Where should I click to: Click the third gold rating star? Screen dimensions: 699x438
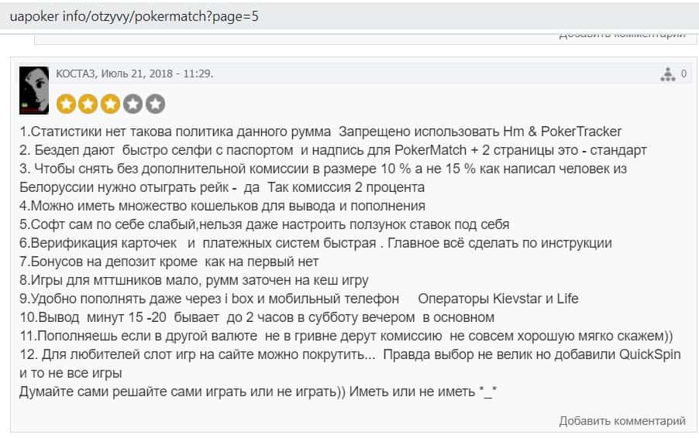pos(111,104)
